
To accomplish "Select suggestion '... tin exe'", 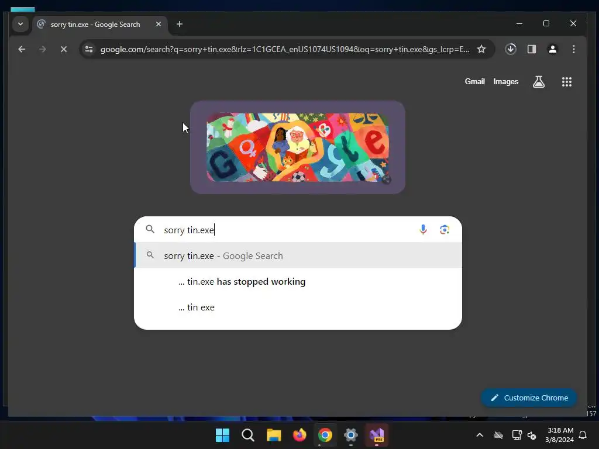I will pyautogui.click(x=298, y=307).
